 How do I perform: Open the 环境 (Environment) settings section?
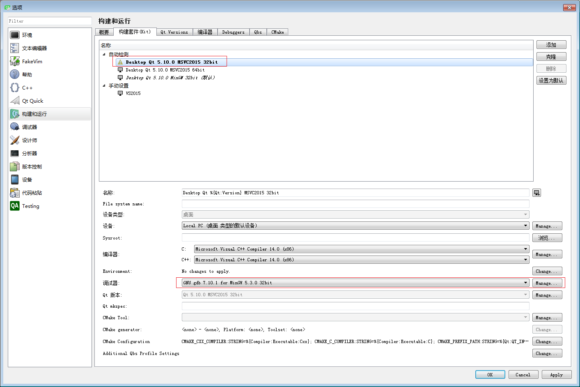(28, 35)
